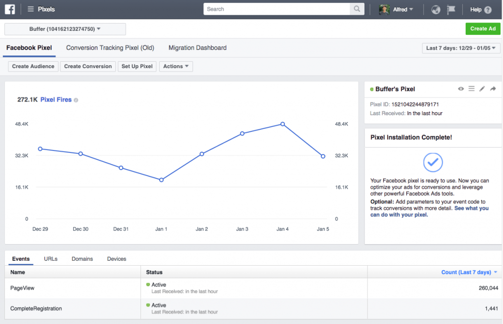This screenshot has height=324, width=503.
Task: Switch to the Migration Dashboard tab
Action: tap(197, 48)
